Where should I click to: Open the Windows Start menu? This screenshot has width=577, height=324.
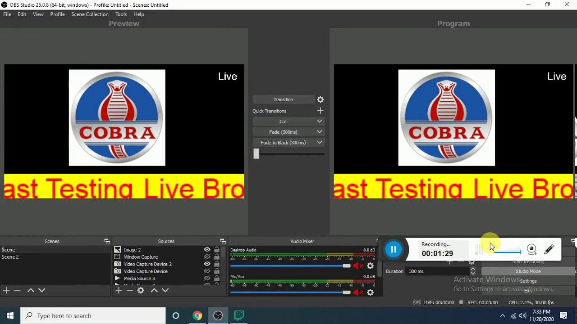[x=10, y=315]
